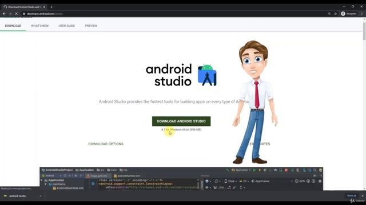Click the developer.android.com address bar
Viewport: 366px width, 205px height.
point(173,14)
